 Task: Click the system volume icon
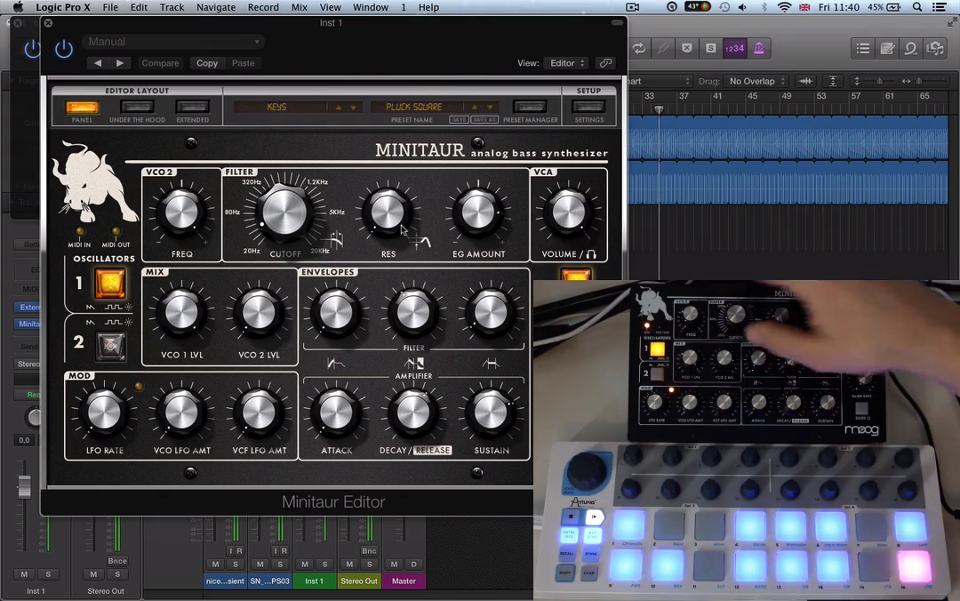coord(742,7)
